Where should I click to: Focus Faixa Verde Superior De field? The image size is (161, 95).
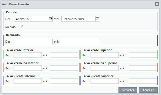click(x=105, y=55)
